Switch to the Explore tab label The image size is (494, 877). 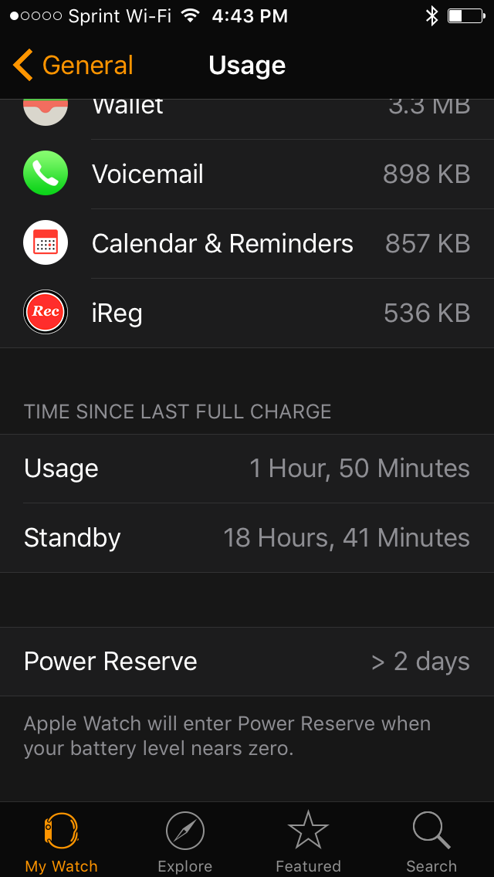click(185, 866)
